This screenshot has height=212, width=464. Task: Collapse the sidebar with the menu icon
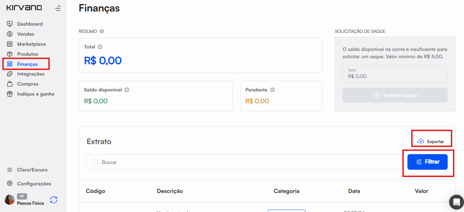[58, 8]
